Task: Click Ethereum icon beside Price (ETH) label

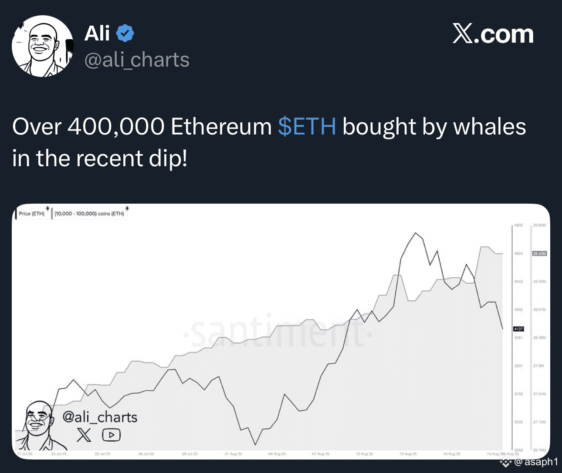Action: 47,208
